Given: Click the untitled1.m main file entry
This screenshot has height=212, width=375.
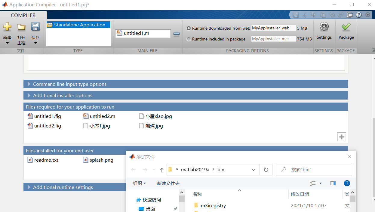Looking at the screenshot, I should click(x=143, y=33).
